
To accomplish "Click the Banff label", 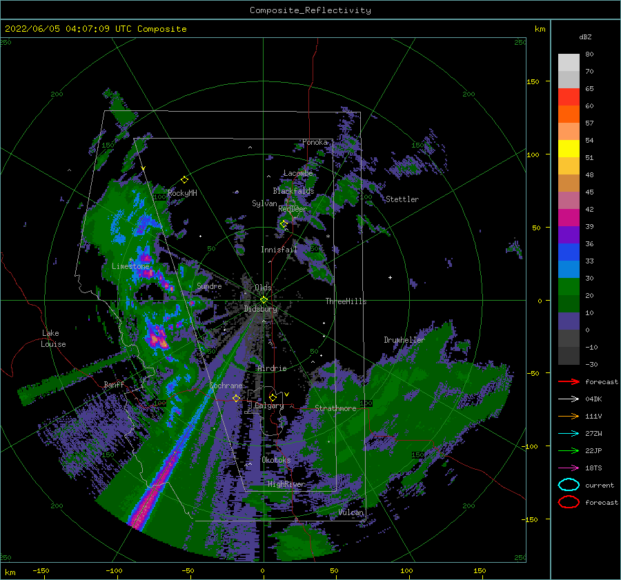I will pyautogui.click(x=114, y=384).
